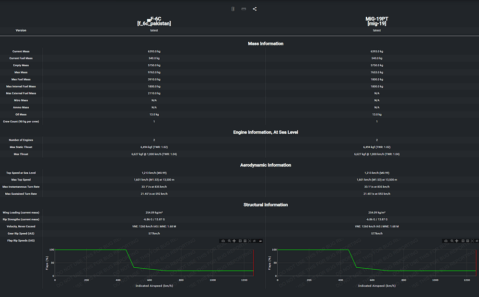Click 'Flap Rip Speeds (IAS)' row label
The height and width of the screenshot is (297, 479).
21,240
